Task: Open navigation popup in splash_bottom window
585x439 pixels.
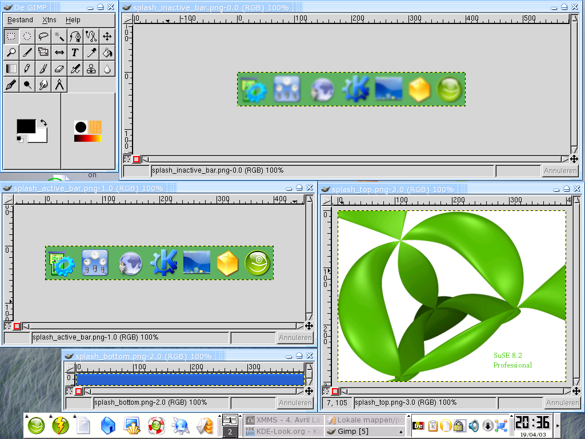Action: tap(309, 391)
